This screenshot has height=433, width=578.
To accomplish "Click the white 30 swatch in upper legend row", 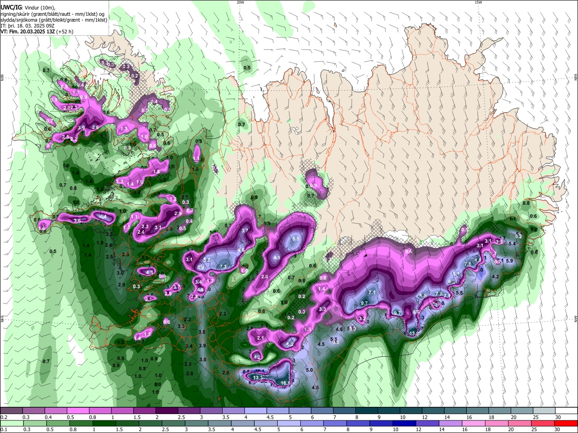I will click(x=566, y=410).
